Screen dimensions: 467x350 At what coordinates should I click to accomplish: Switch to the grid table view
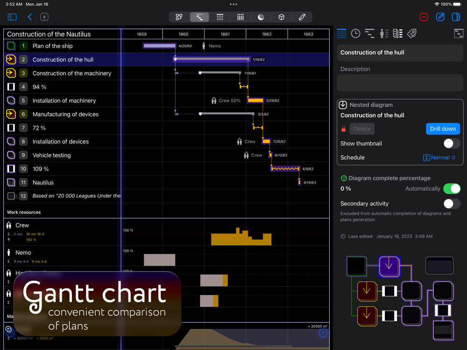[220, 17]
